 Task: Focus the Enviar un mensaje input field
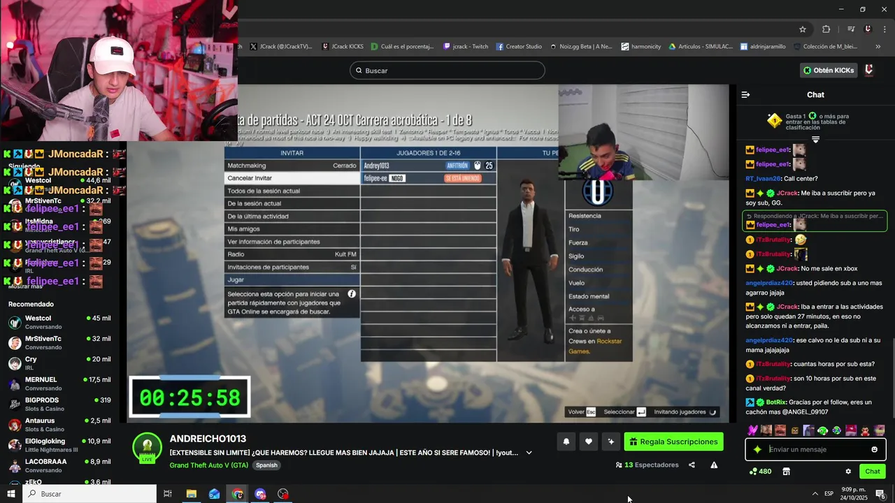point(817,449)
